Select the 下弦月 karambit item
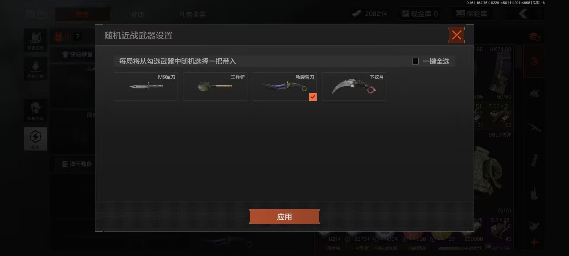 [x=354, y=87]
